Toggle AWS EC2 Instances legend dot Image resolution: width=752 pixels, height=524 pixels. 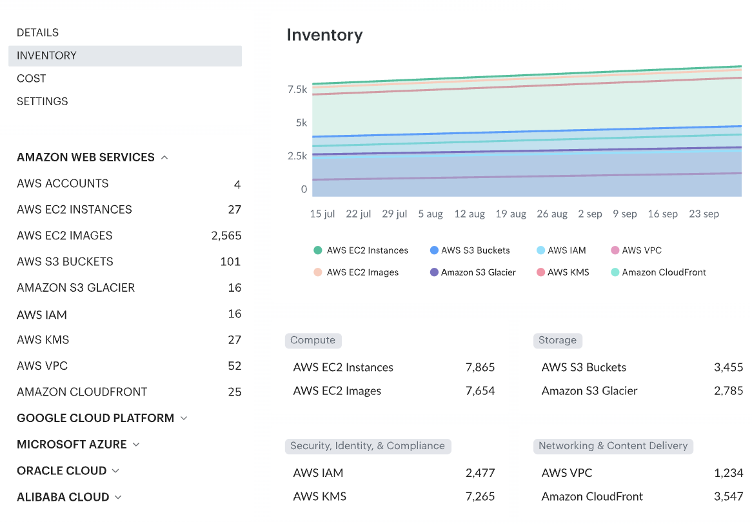(317, 250)
